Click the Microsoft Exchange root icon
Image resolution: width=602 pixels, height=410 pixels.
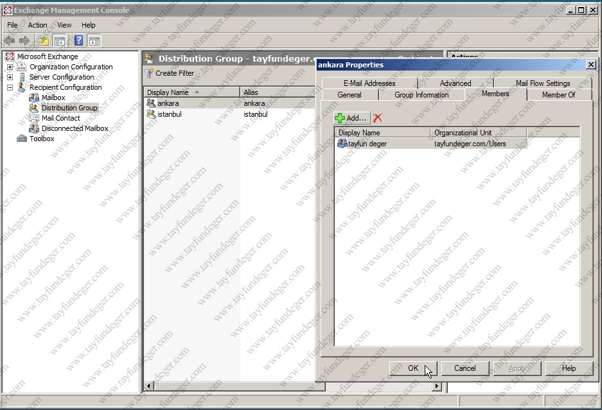[10, 56]
